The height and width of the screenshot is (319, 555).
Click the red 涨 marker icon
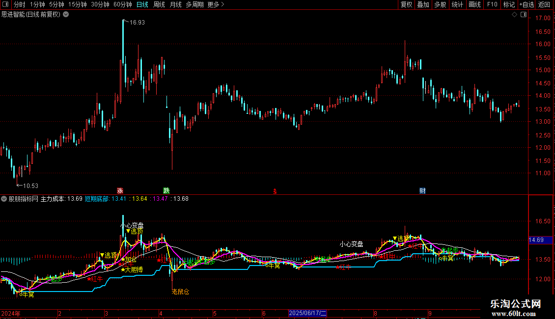tap(120, 190)
